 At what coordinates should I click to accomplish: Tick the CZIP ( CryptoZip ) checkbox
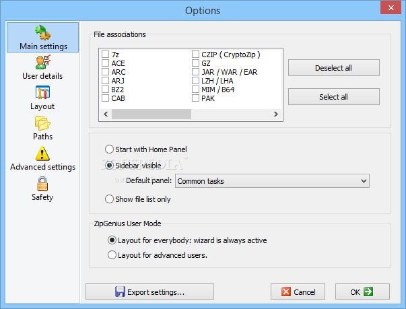[195, 55]
